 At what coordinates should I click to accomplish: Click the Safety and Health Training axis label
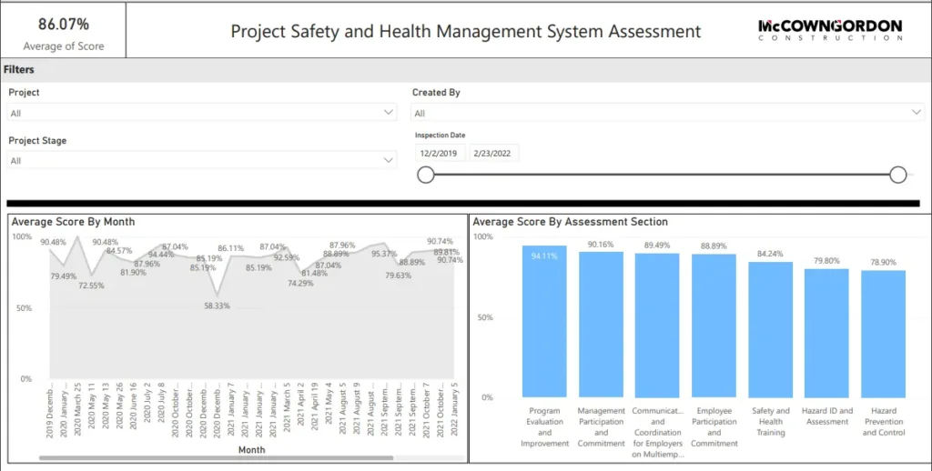tap(770, 421)
